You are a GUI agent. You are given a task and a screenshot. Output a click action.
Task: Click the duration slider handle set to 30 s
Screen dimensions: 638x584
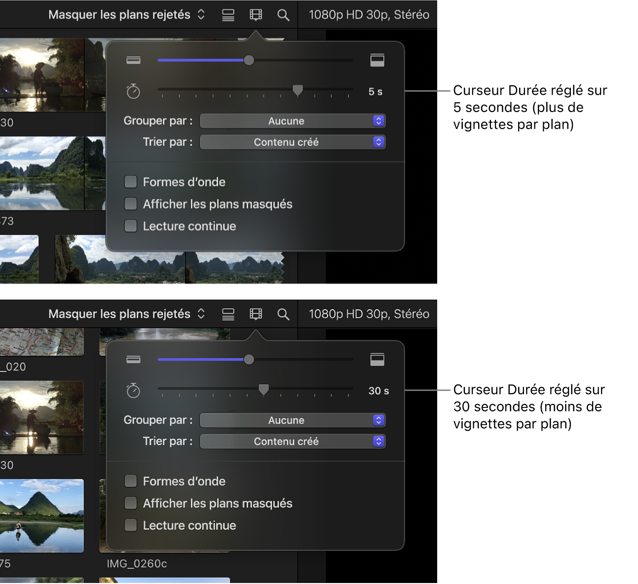264,390
